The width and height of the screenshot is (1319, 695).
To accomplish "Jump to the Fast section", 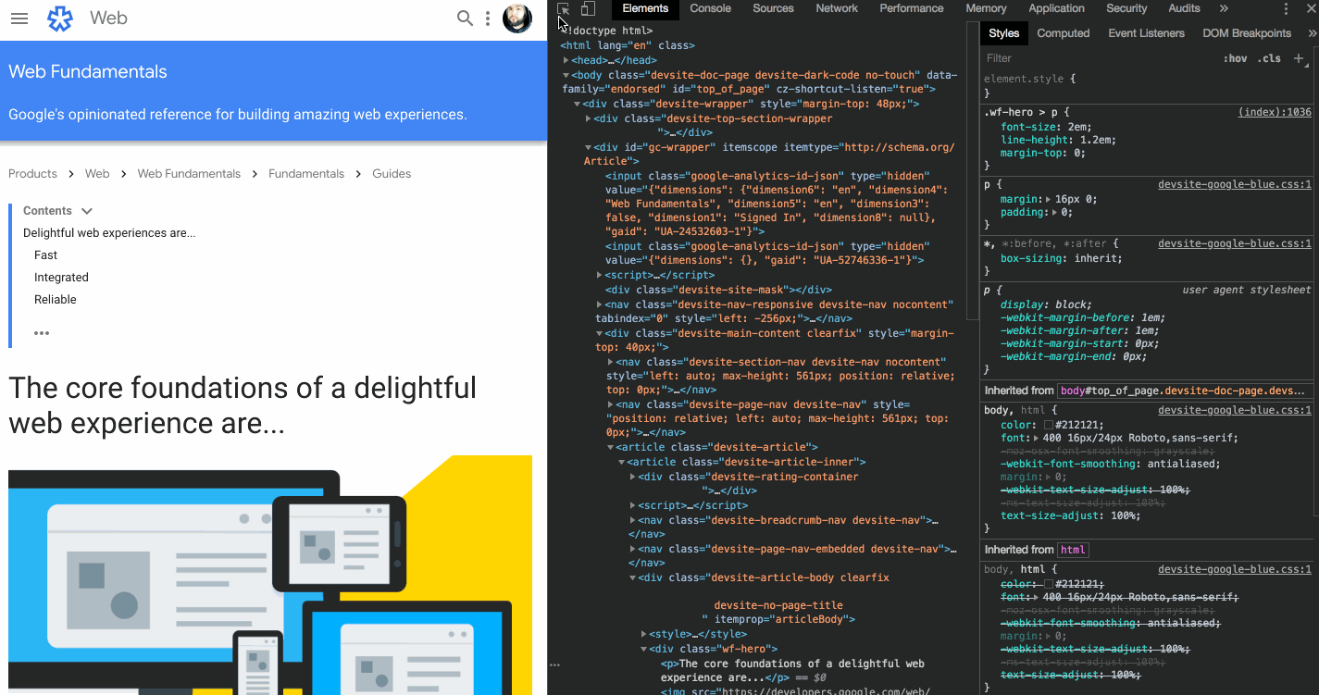I will click(x=45, y=255).
